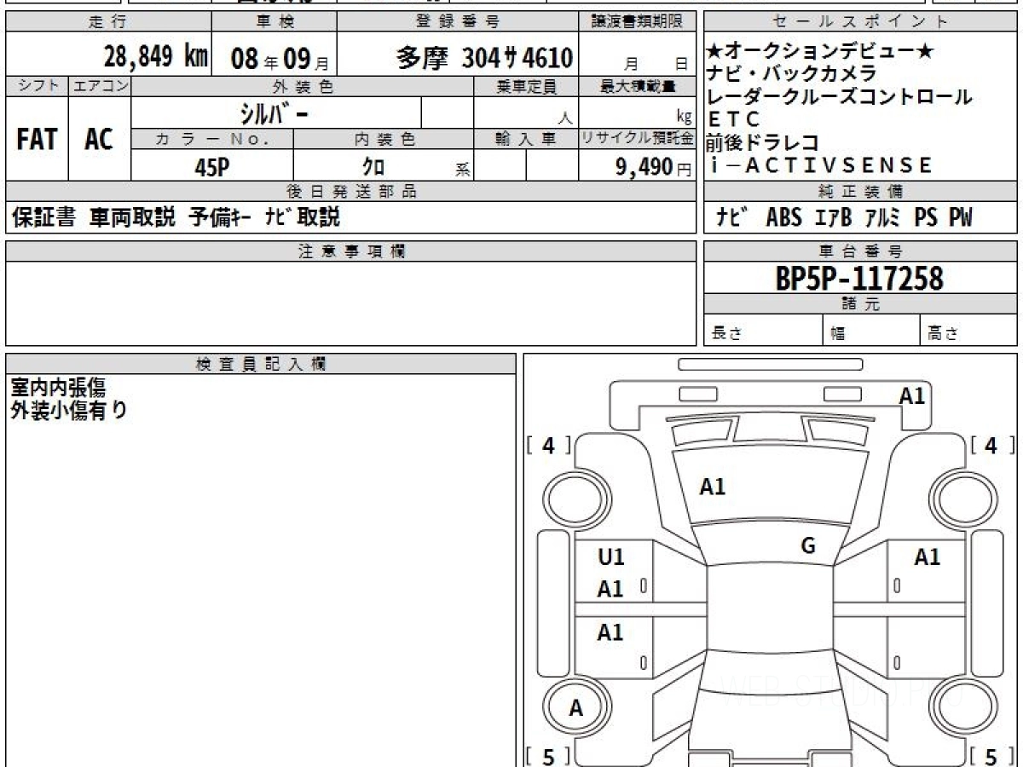Screen dimensions: 1023x767
Task: Select inspector note 室内内張傷
Action: [x=58, y=388]
